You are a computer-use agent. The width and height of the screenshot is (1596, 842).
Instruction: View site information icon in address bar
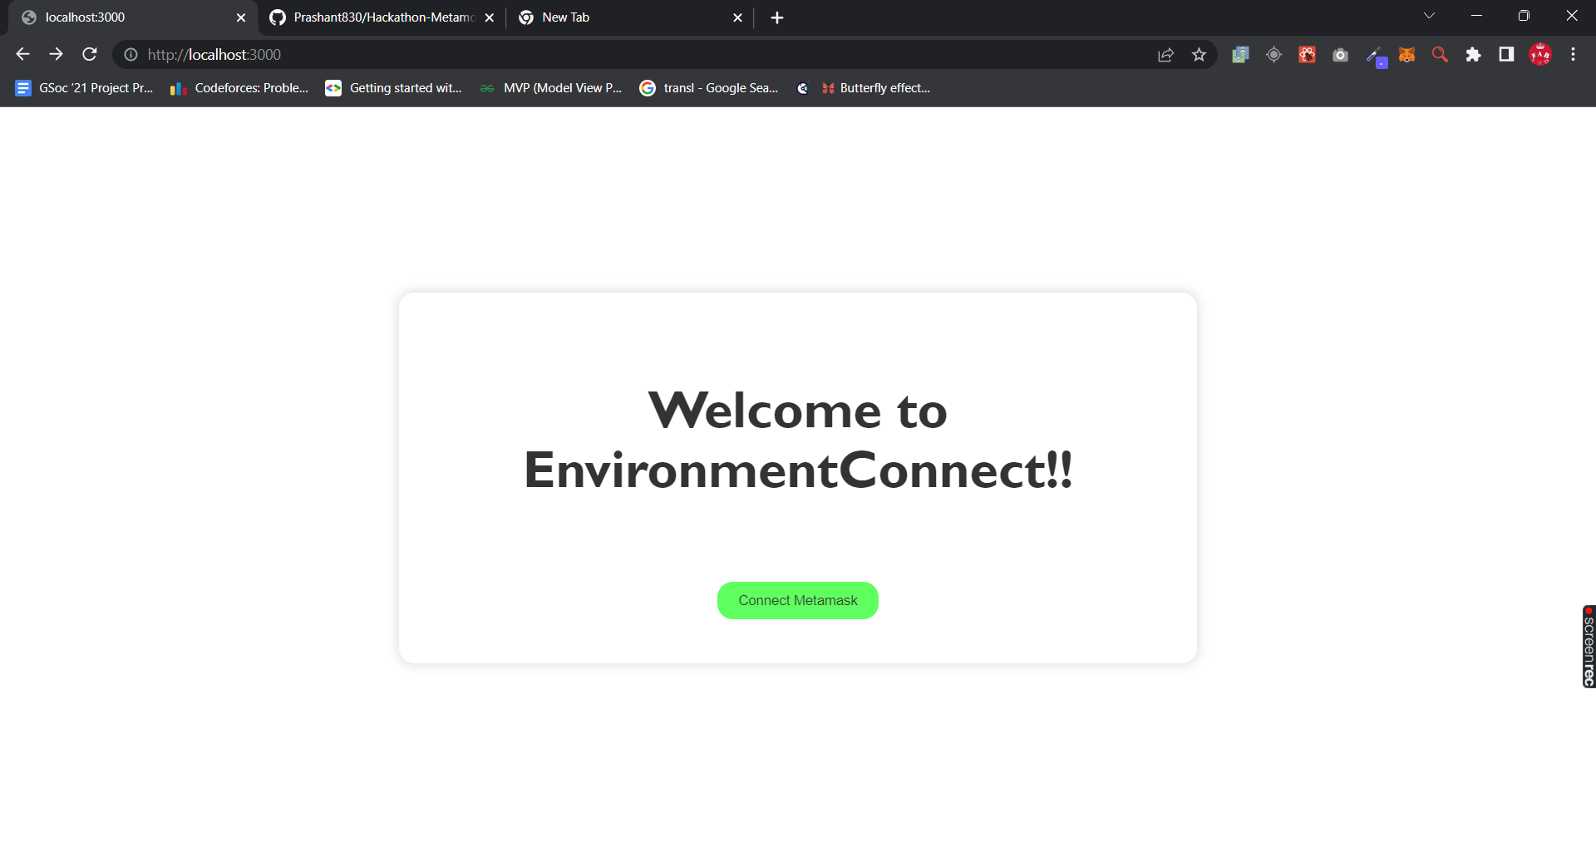131,54
